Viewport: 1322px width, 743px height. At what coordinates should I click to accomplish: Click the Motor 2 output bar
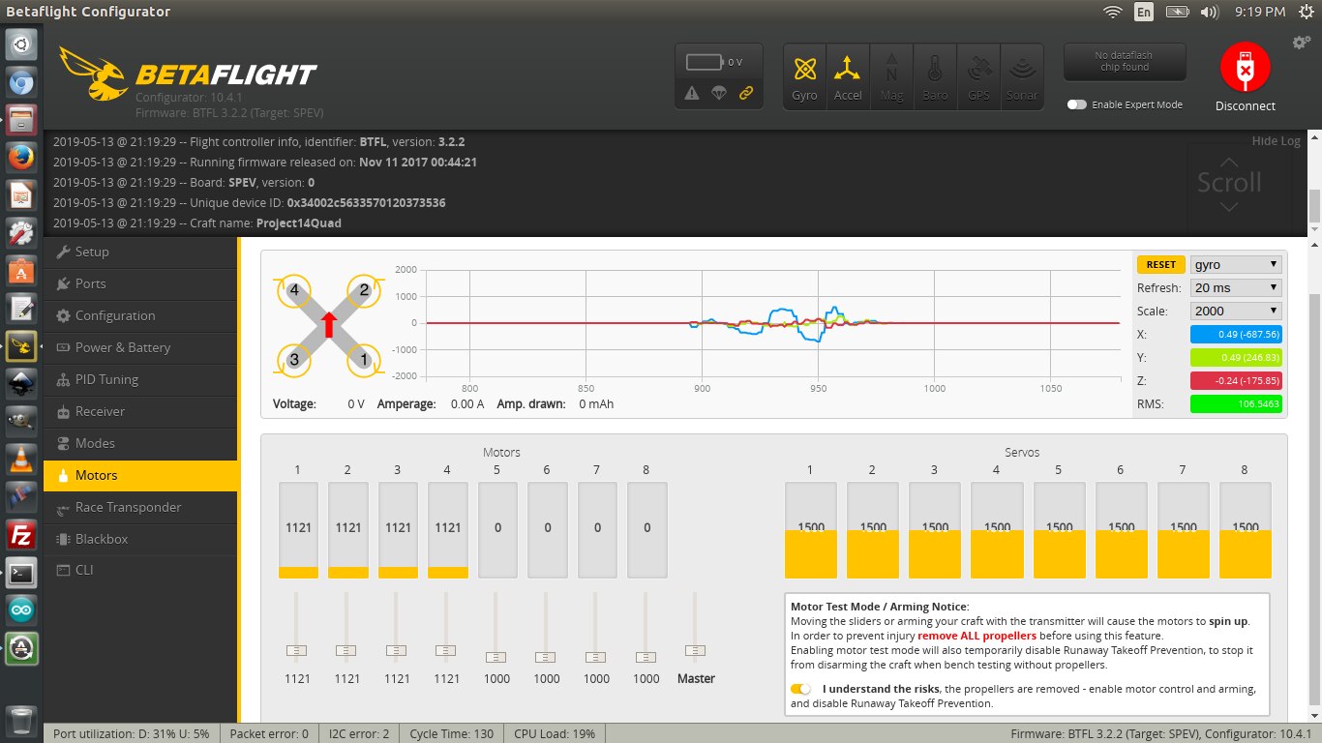[x=348, y=531]
